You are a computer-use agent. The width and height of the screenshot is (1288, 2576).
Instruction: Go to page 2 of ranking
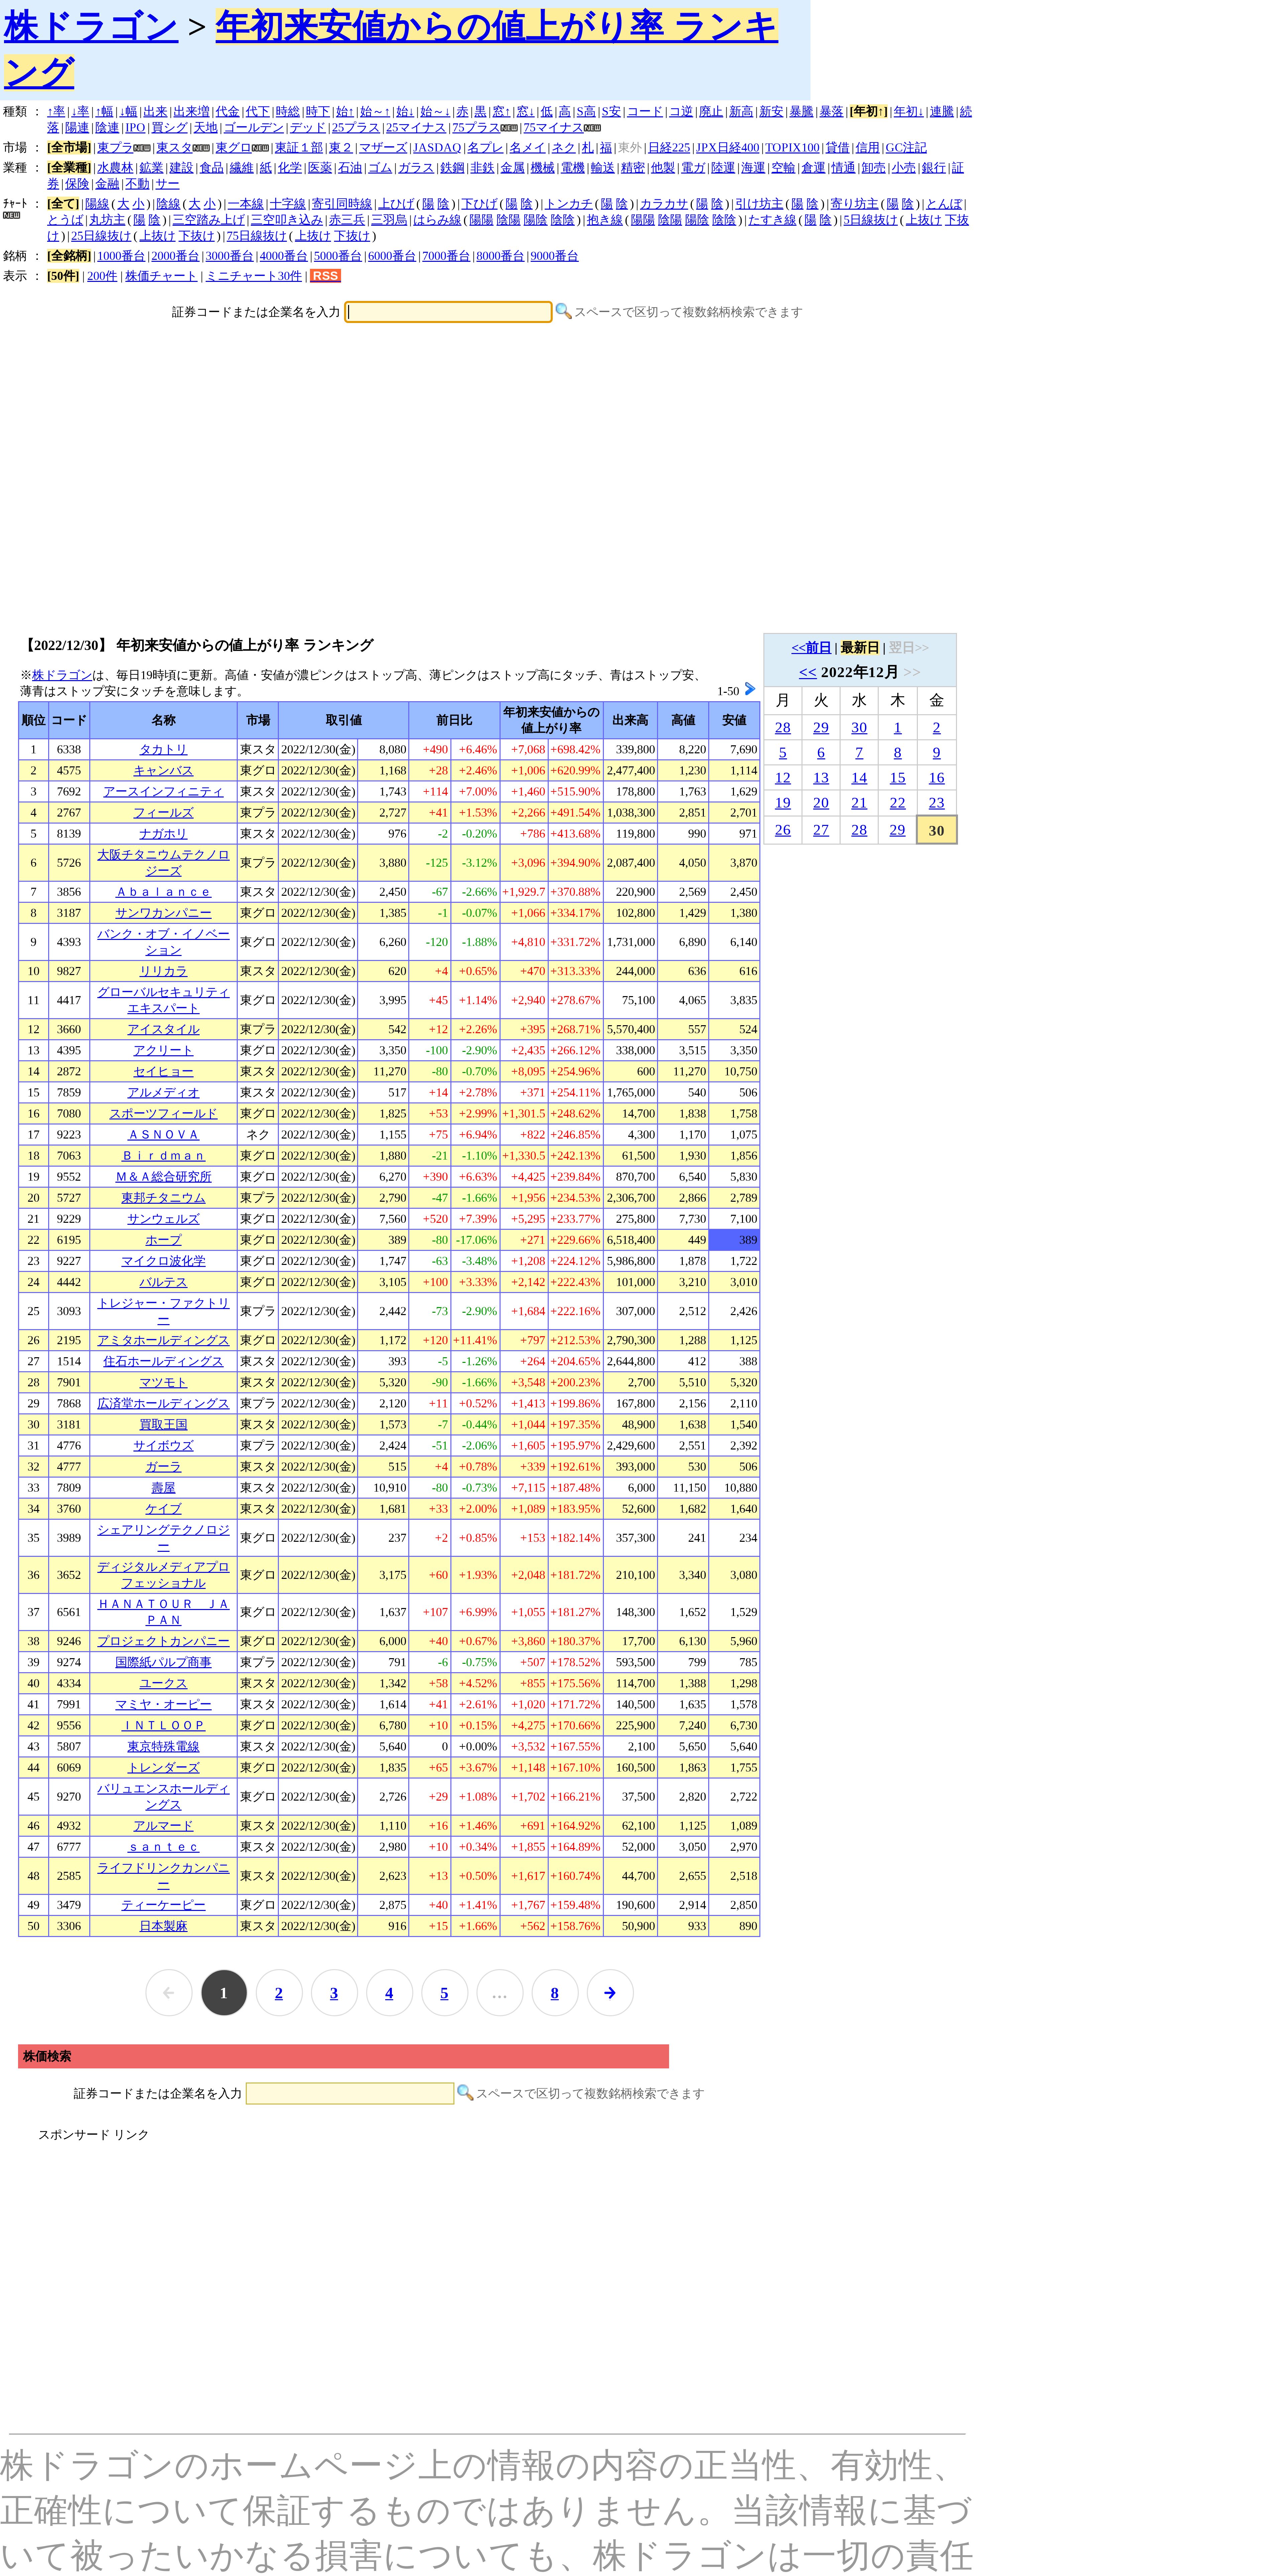coord(279,1993)
